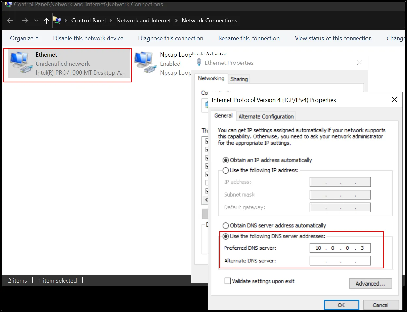This screenshot has height=312, width=407.
Task: Open the recent locations dropdown chevron
Action: 36,21
